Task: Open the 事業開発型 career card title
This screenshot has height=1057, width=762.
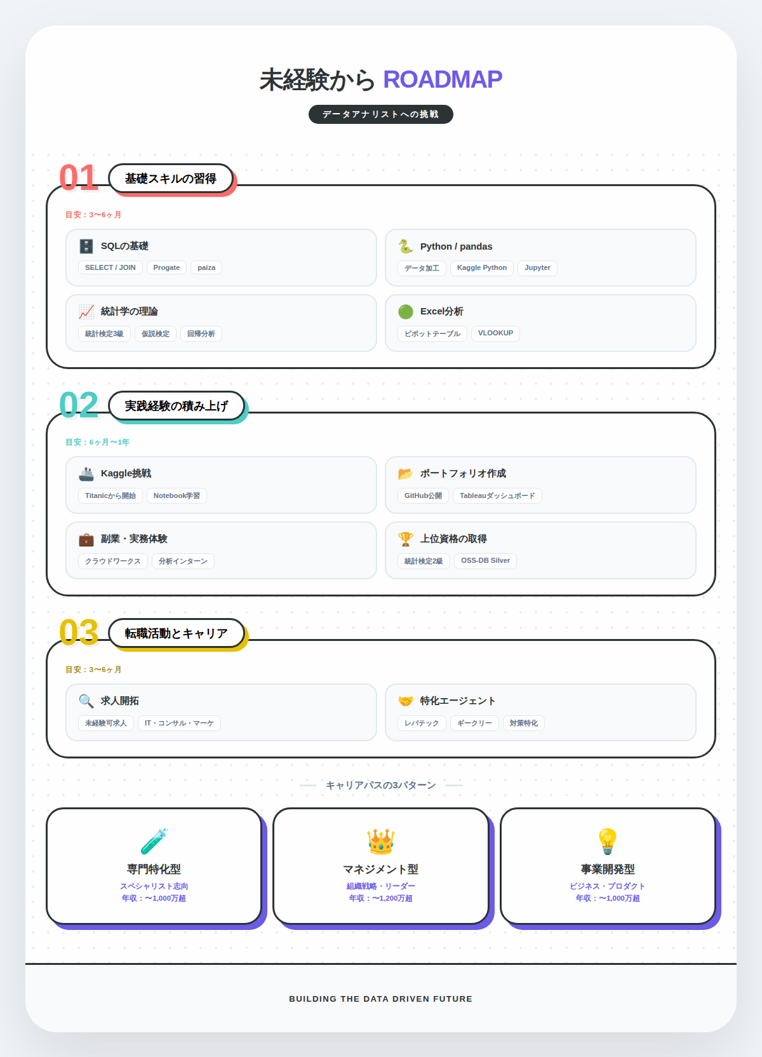Action: [608, 869]
